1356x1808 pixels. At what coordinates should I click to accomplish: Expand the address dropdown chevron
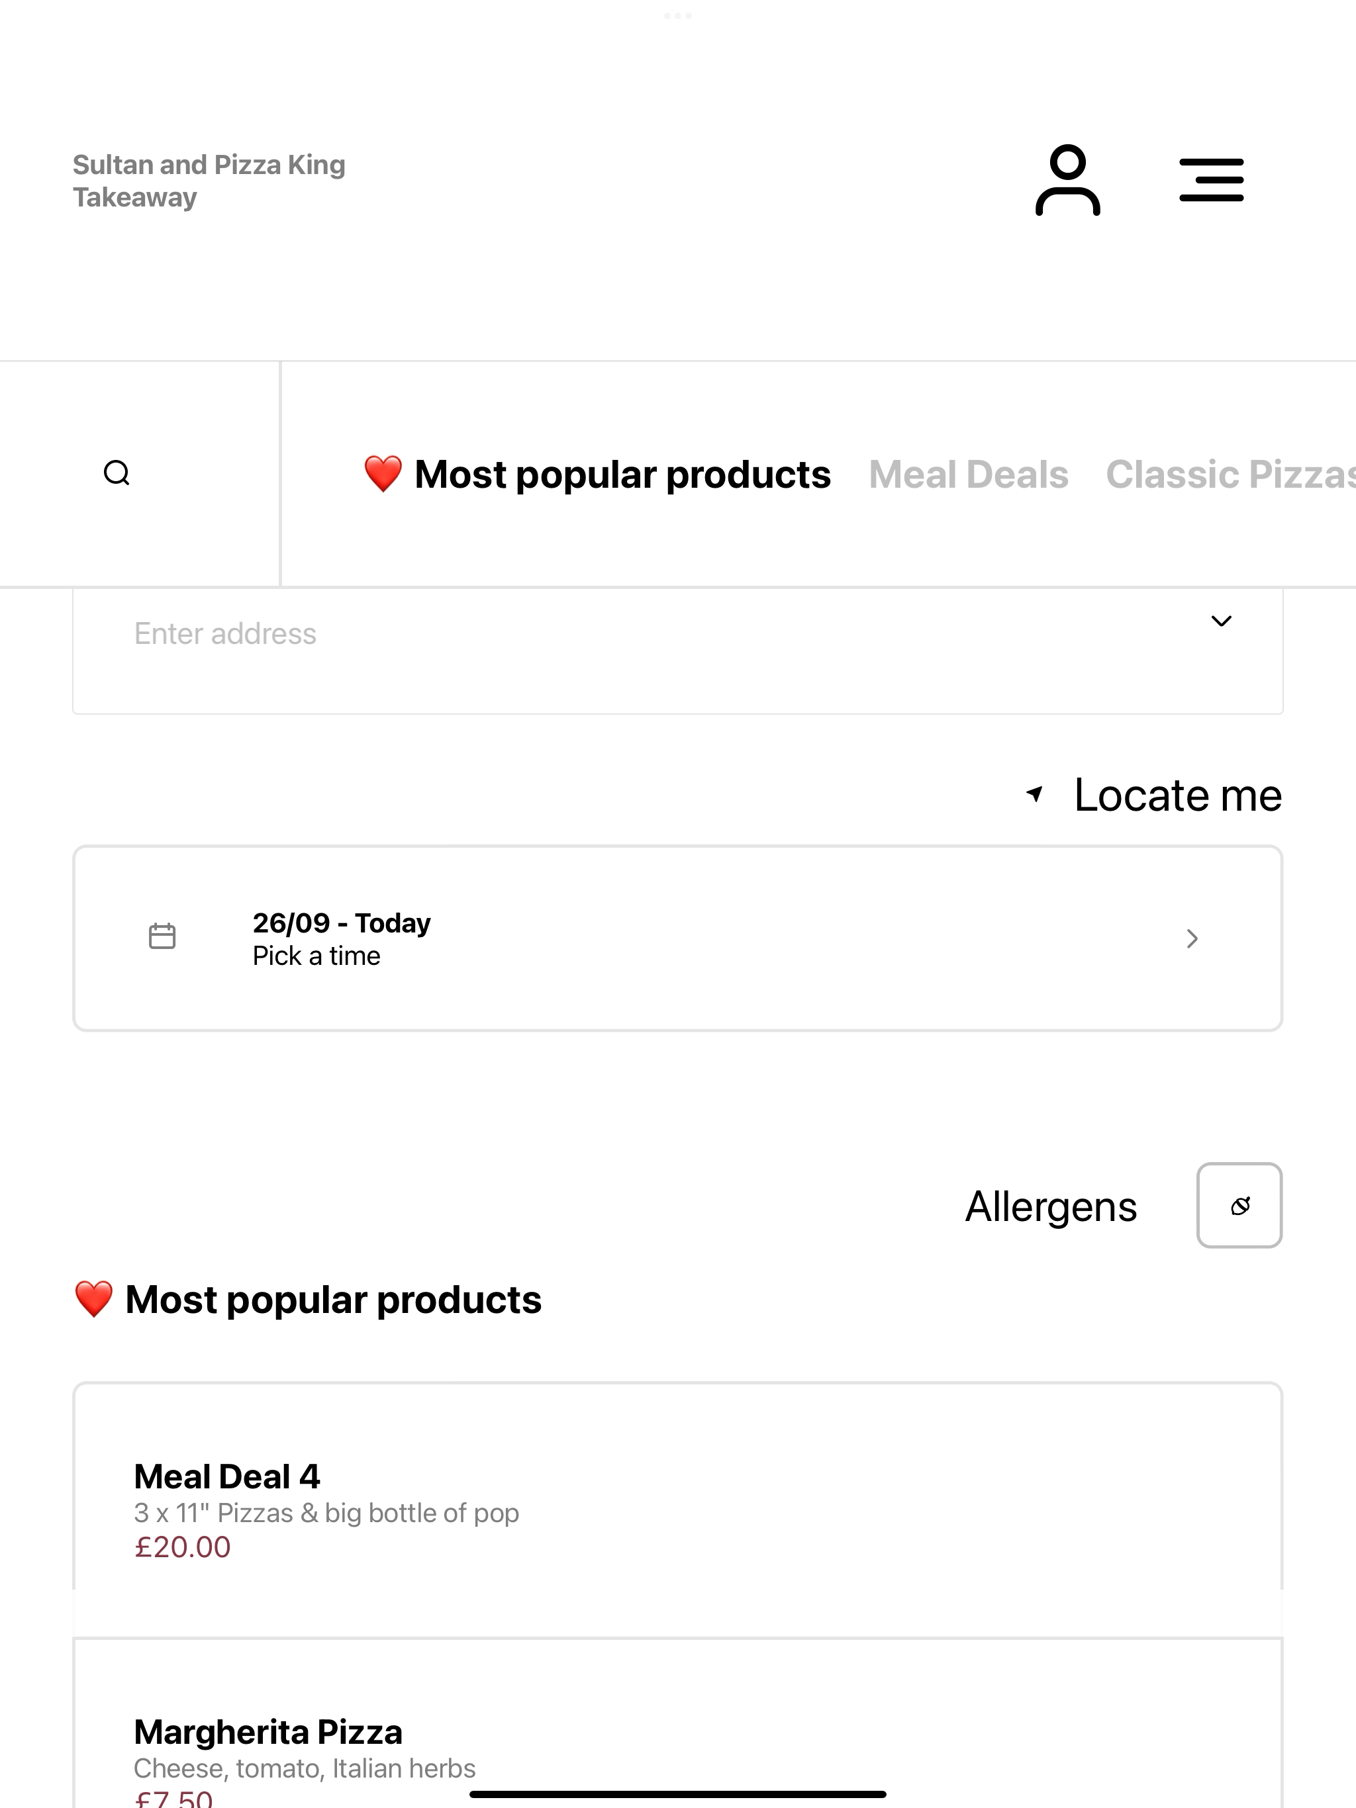pyautogui.click(x=1221, y=621)
